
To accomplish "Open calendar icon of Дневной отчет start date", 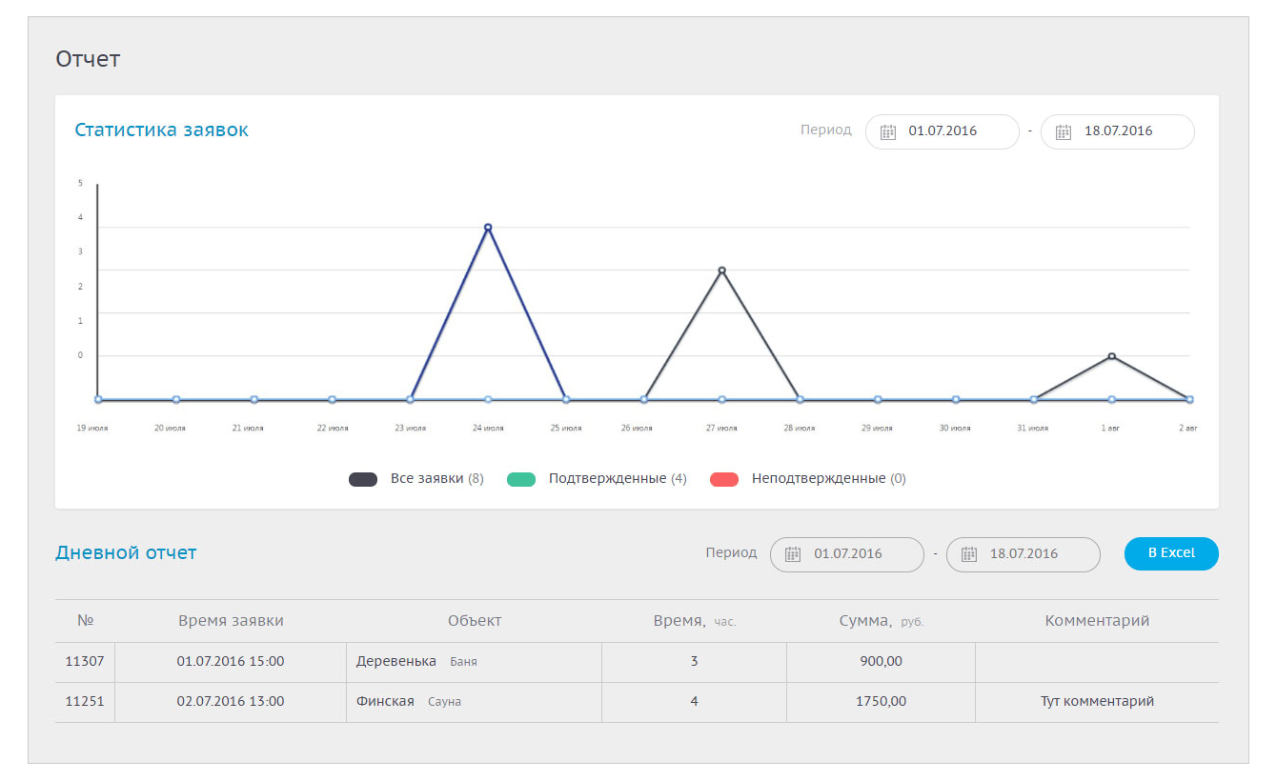I will click(793, 554).
